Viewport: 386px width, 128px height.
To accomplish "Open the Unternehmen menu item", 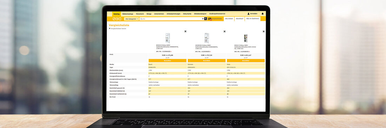I will [x=159, y=14].
